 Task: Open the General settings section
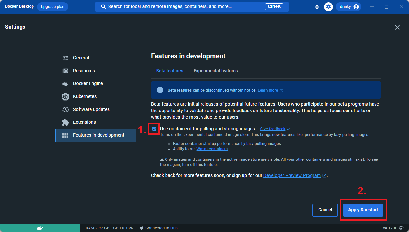(x=95, y=58)
